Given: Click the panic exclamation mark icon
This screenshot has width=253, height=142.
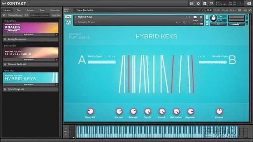Looking at the screenshot, I should [241, 3].
